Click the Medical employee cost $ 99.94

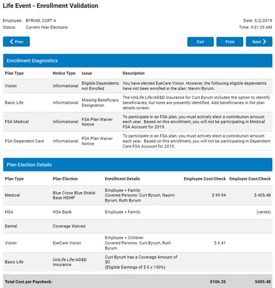tap(219, 195)
